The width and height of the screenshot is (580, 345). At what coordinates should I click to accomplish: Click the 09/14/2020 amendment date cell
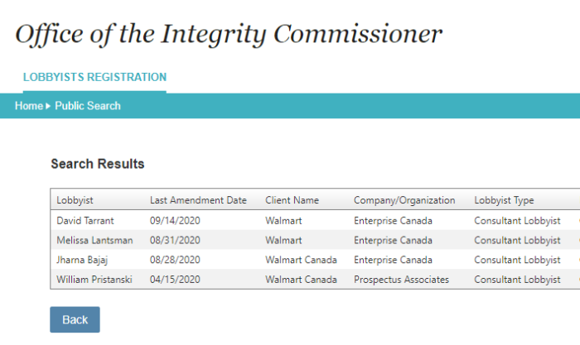pos(175,221)
